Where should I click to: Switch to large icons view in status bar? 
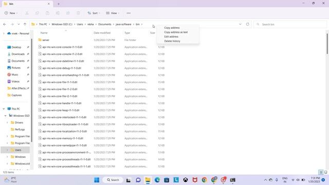point(325,172)
